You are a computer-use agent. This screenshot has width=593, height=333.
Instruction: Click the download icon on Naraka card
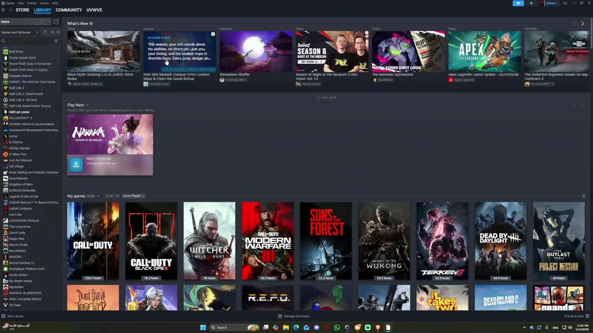tap(76, 164)
